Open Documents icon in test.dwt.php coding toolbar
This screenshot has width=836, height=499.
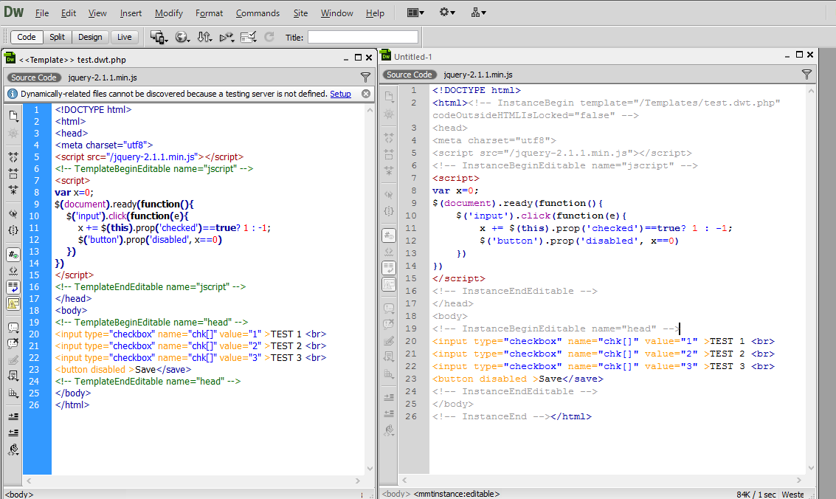point(13,116)
